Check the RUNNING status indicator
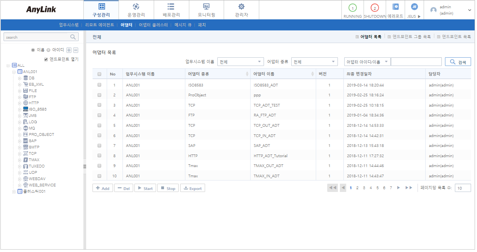The image size is (477, 252). 352,9
